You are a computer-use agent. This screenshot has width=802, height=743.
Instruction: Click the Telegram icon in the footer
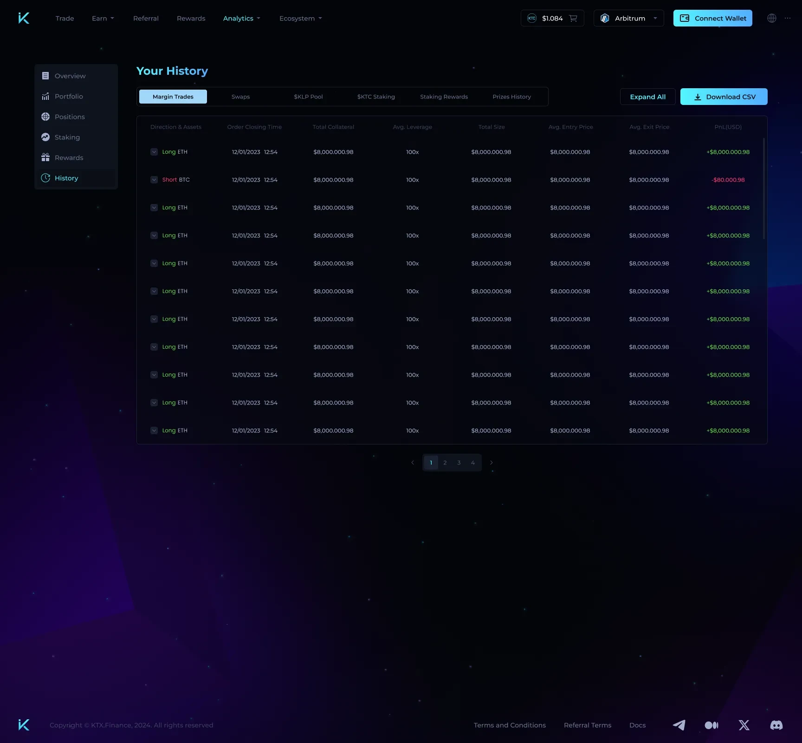[x=679, y=725]
